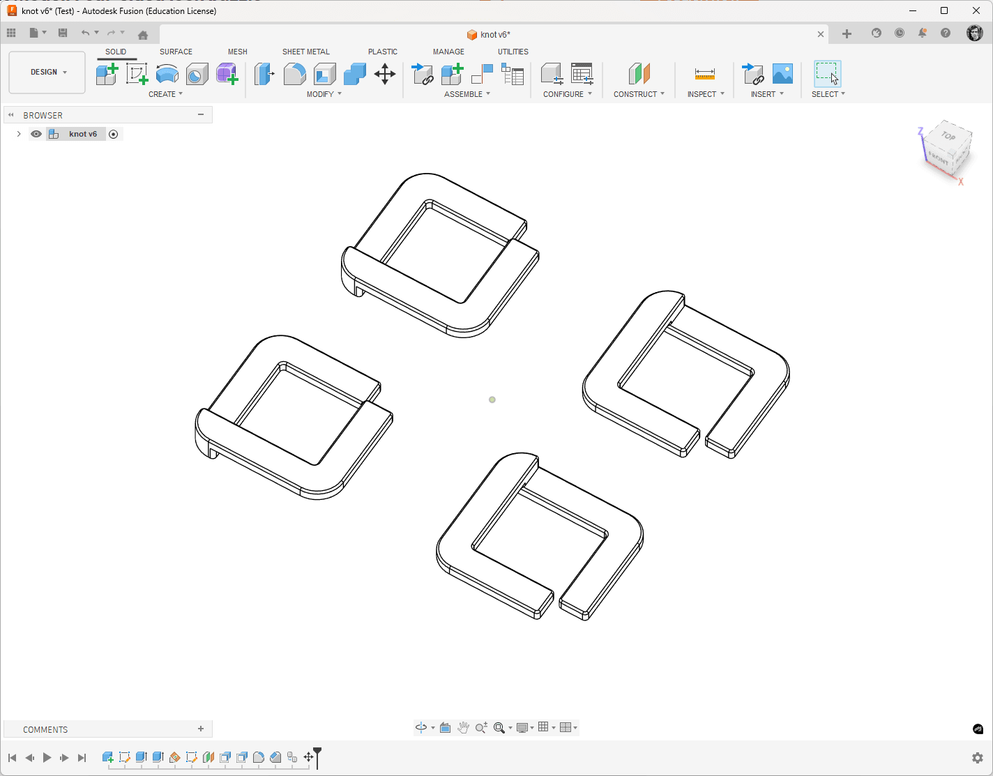Screen dimensions: 993x776
Task: Select the Revolve tool icon
Action: pos(167,74)
